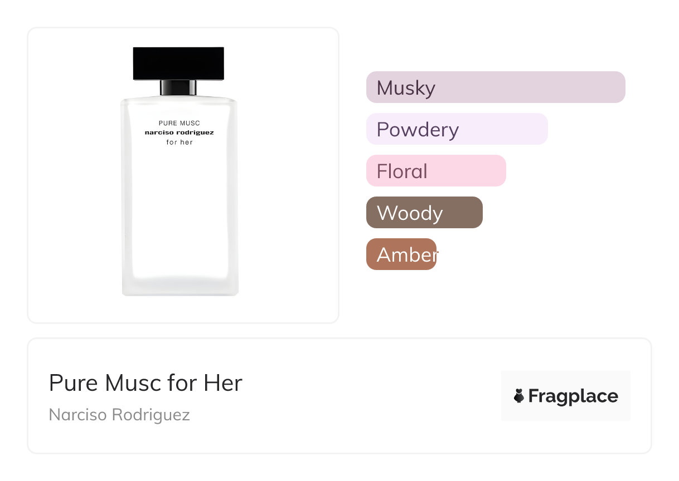Select the Musky accord bar
This screenshot has height=481, width=679.
point(496,87)
